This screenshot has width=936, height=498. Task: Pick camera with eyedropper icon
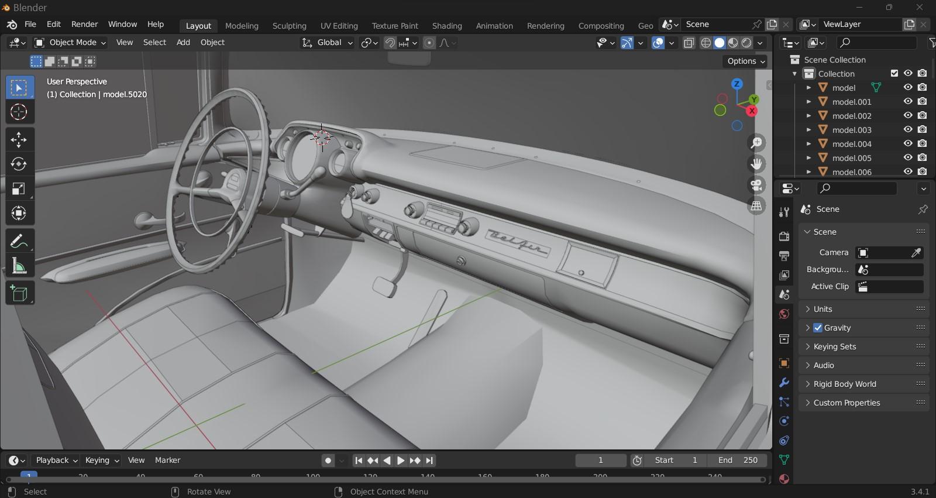(x=916, y=253)
